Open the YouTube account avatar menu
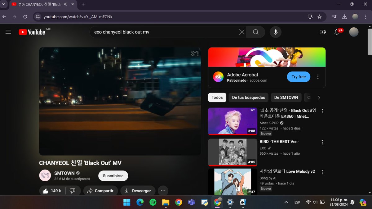This screenshot has width=372, height=209. [x=354, y=32]
